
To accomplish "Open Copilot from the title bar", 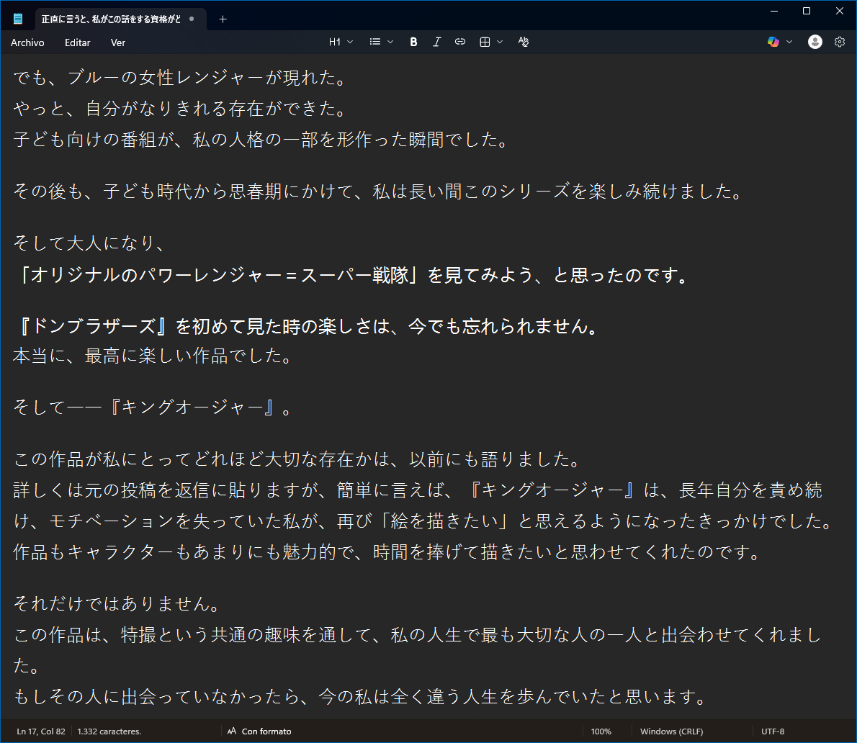I will [x=773, y=42].
